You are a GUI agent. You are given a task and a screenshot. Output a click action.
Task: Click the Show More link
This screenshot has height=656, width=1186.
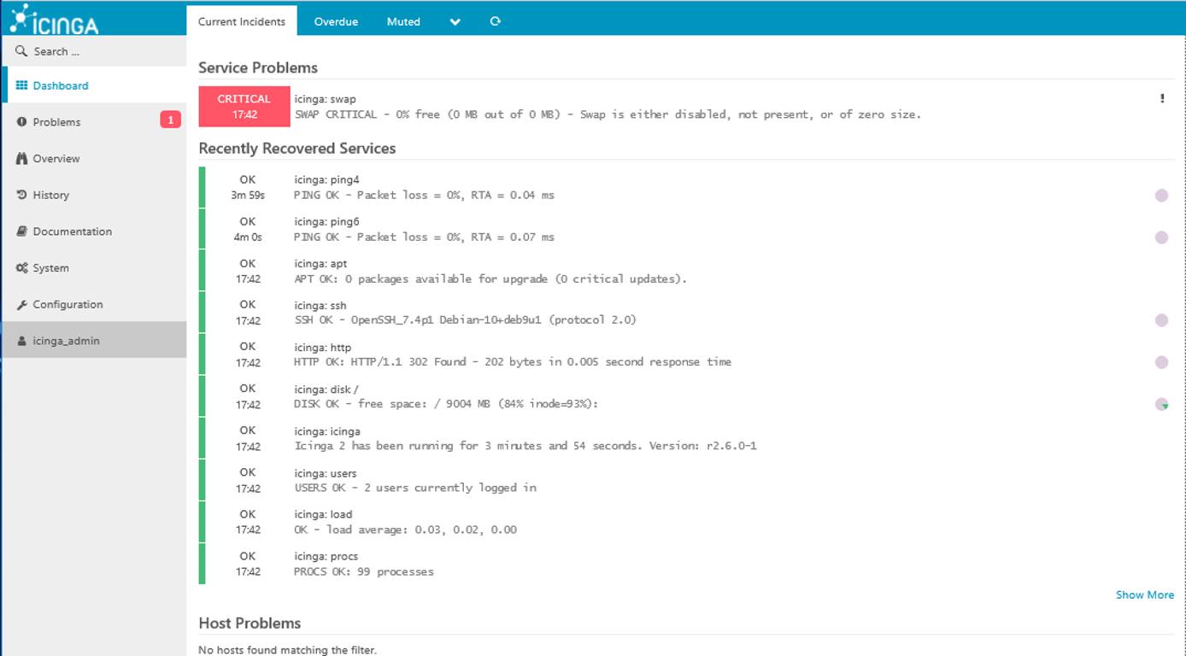point(1144,594)
